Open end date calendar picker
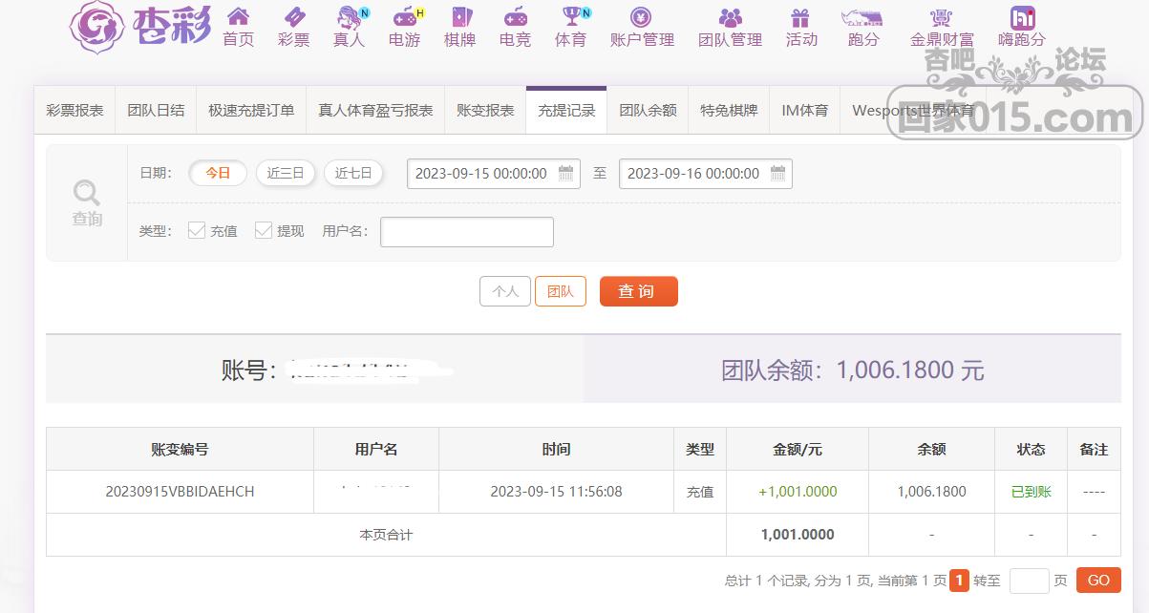 [778, 174]
